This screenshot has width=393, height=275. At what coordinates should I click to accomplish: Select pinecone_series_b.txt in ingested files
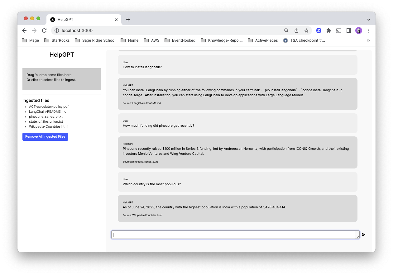point(46,116)
